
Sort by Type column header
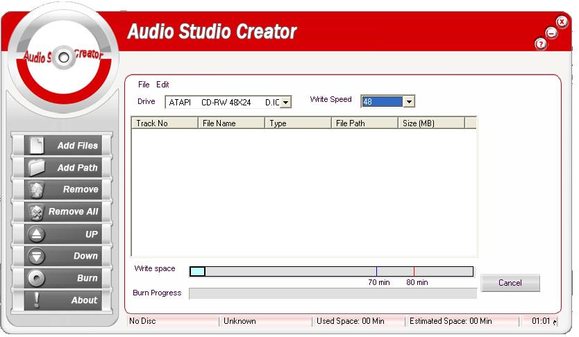298,123
